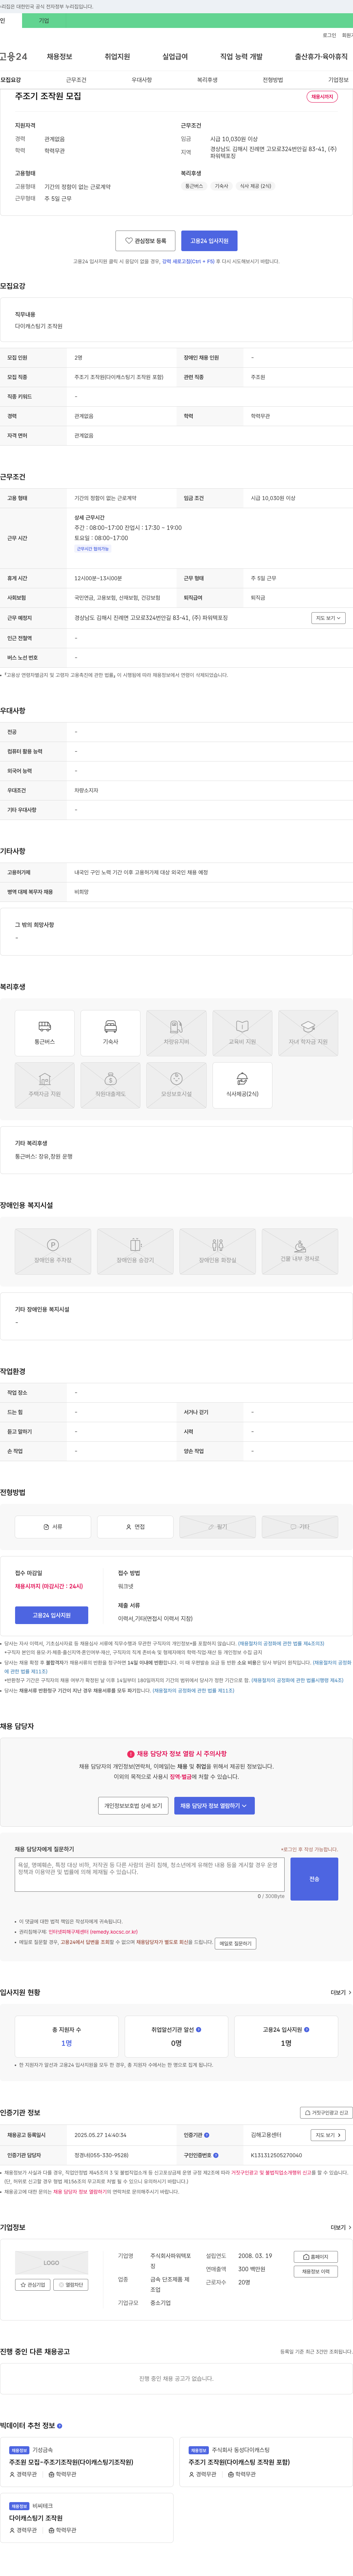Click the 식사제공(2식) benefit icon

(x=242, y=1085)
